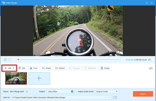This screenshot has width=156, height=101.
Task: Move the clip Forward
Action: click(x=75, y=68)
